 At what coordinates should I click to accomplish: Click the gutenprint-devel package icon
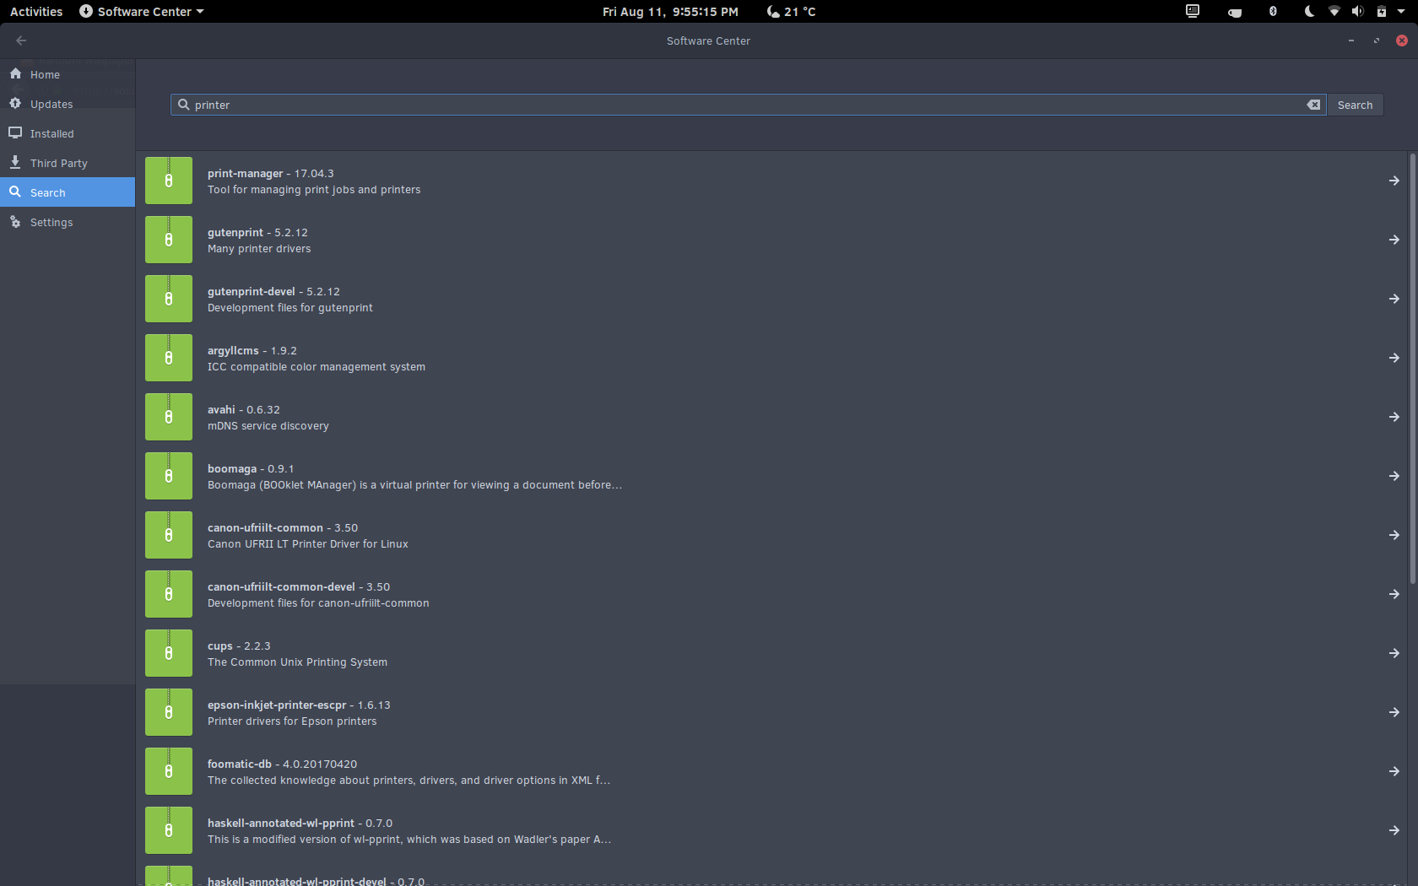[169, 299]
